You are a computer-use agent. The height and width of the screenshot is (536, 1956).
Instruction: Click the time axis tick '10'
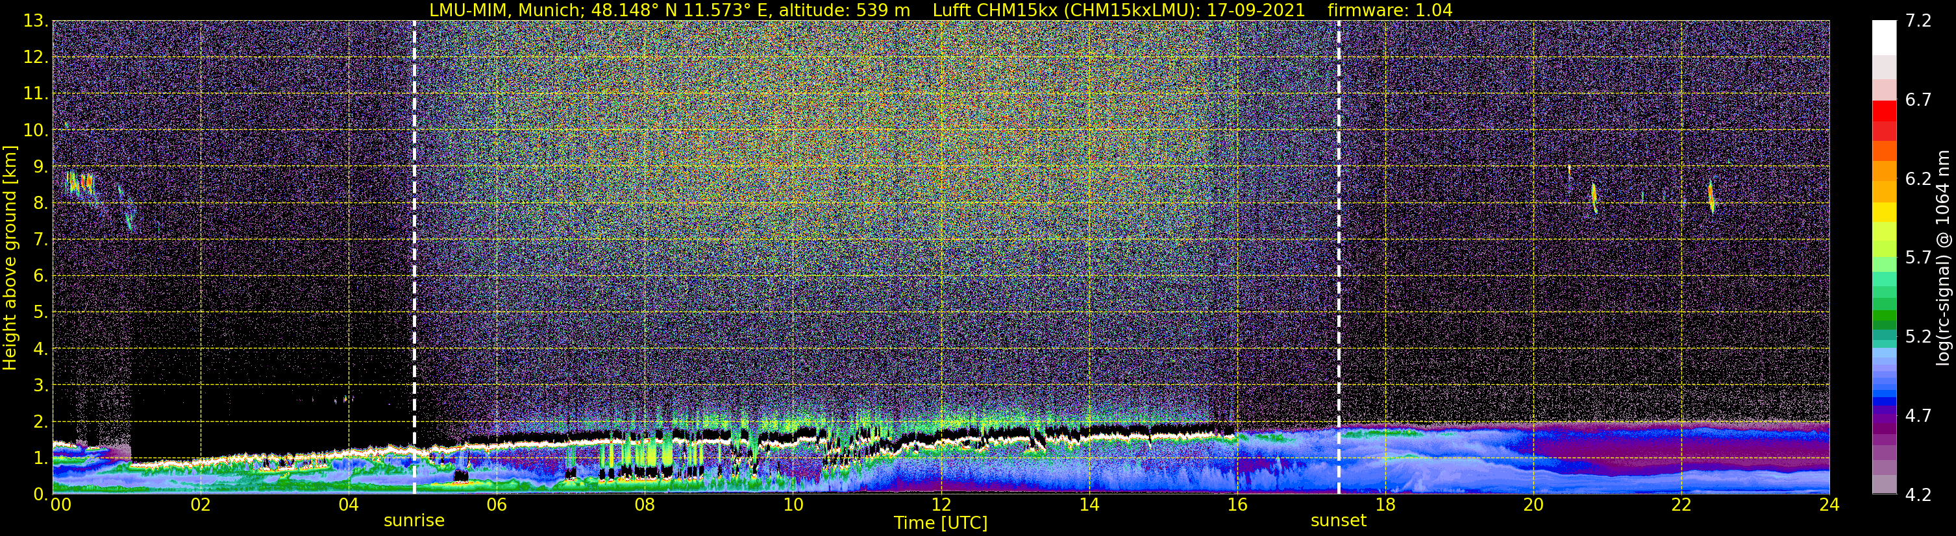point(793,505)
